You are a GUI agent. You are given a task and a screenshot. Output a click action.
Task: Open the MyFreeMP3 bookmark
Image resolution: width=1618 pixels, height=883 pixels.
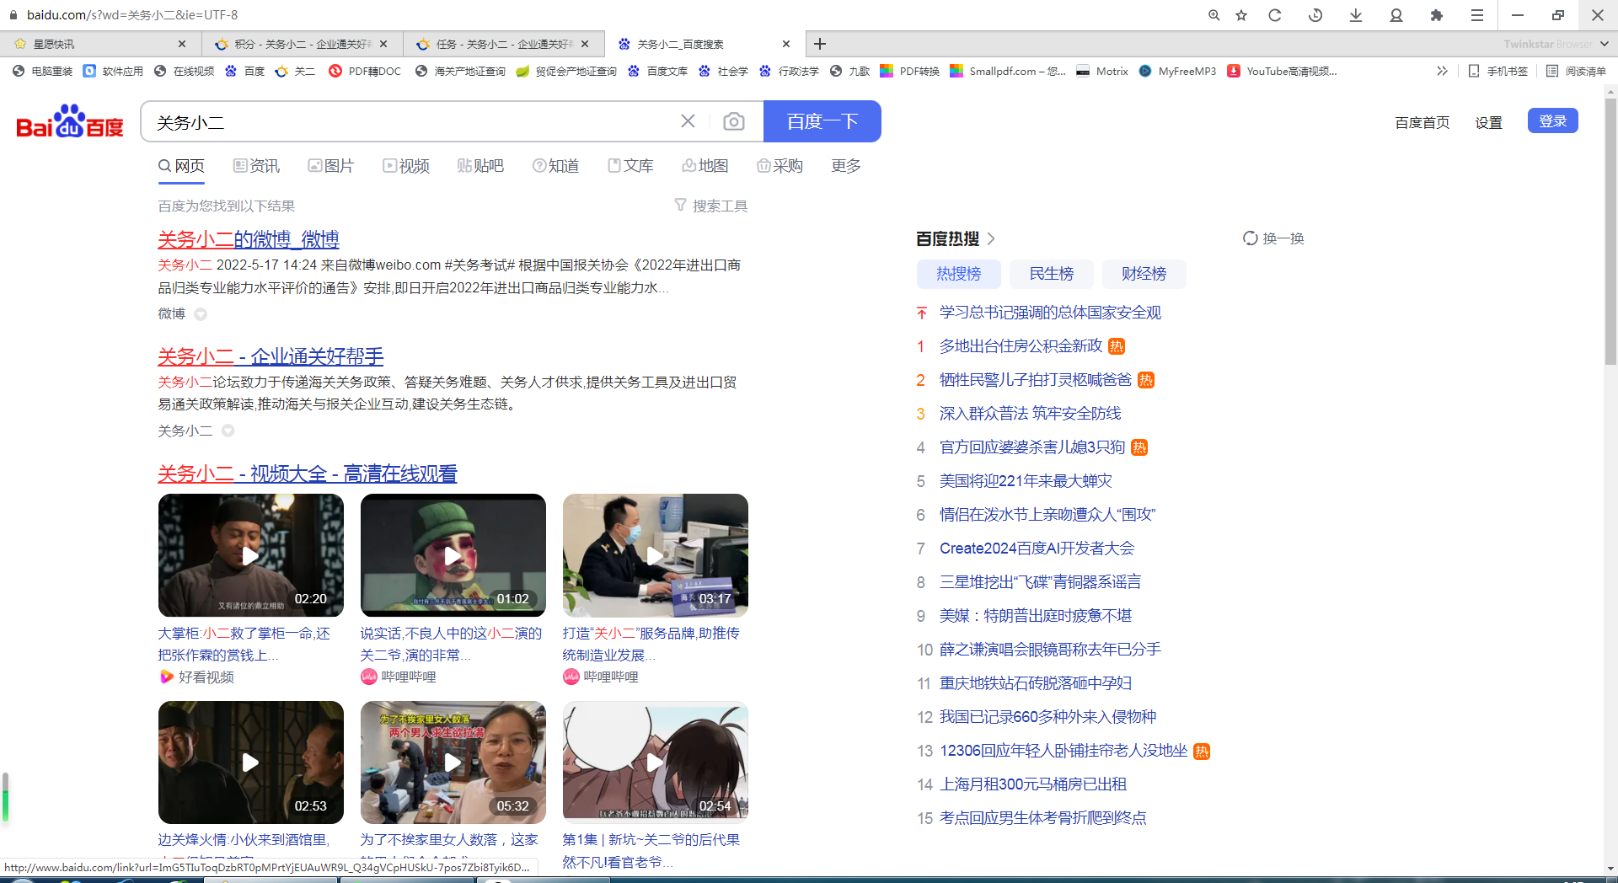1177,71
